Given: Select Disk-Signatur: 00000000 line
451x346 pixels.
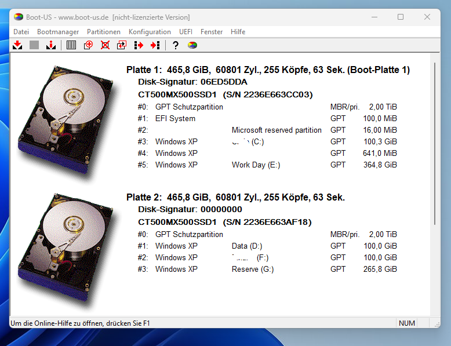Looking at the screenshot, I should [190, 209].
